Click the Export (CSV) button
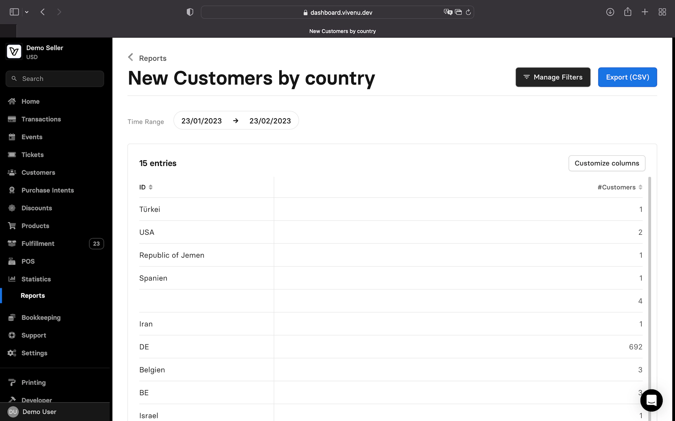The width and height of the screenshot is (675, 421). pos(627,77)
